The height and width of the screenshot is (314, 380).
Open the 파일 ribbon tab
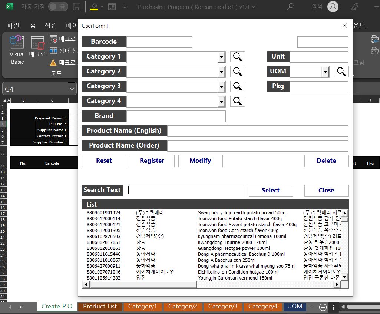[x=13, y=25]
